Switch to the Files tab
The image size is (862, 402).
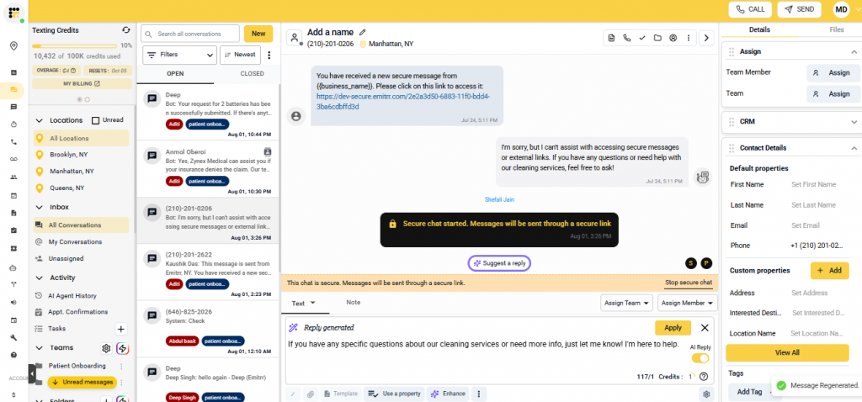coord(836,29)
